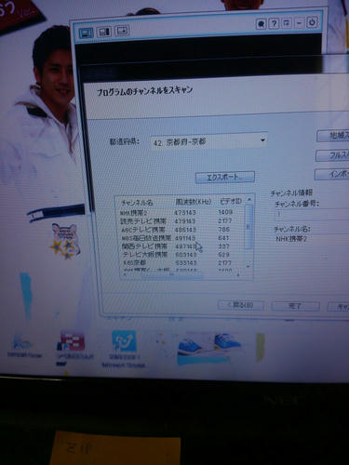The width and height of the screenshot is (349, 465).
Task: Open the leftmost desktop shortcut icon
Action: [24, 345]
